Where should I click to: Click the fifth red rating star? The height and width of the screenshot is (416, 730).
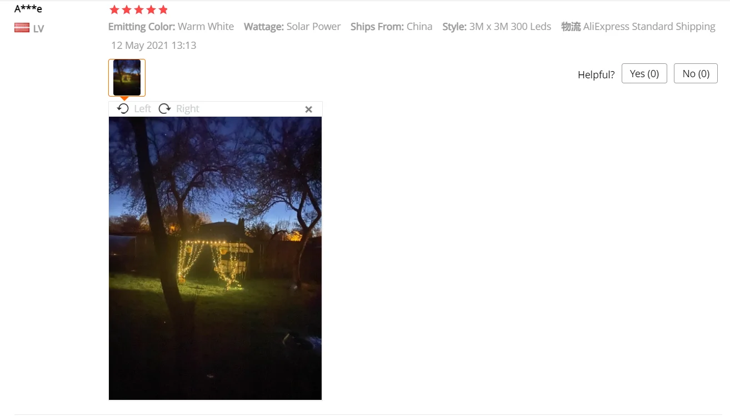(x=163, y=9)
